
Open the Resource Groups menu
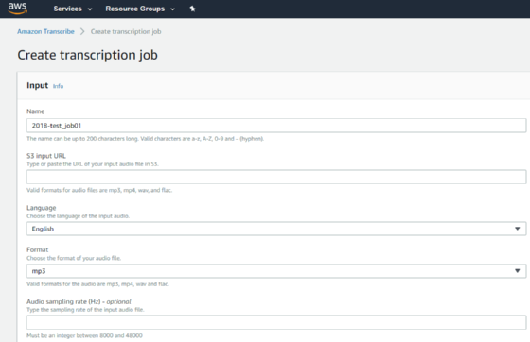coord(140,9)
